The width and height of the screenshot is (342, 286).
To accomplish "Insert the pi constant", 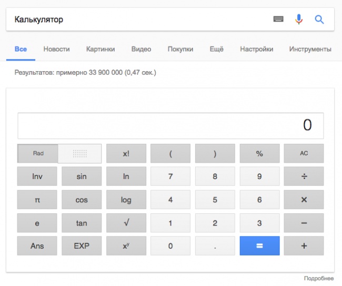I will tap(37, 200).
